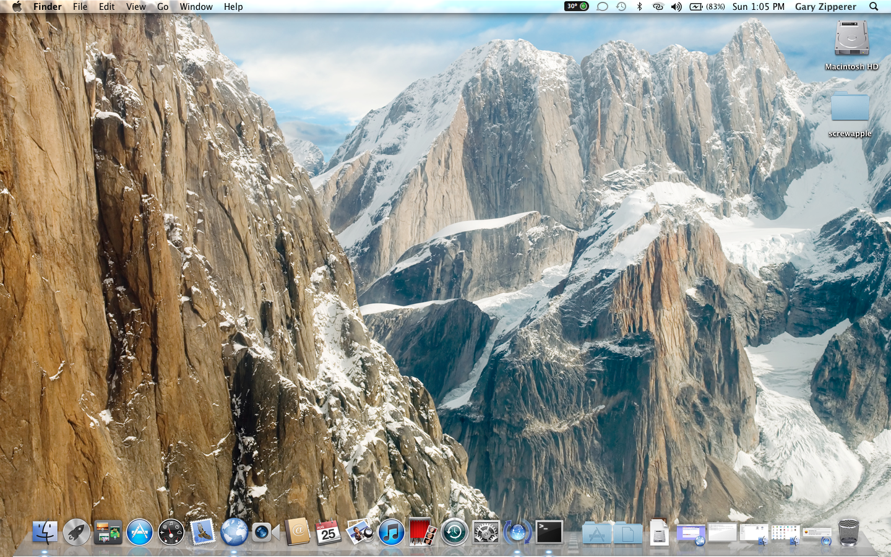Viewport: 891px width, 557px height.
Task: Open the volume control in menu bar
Action: tap(676, 7)
